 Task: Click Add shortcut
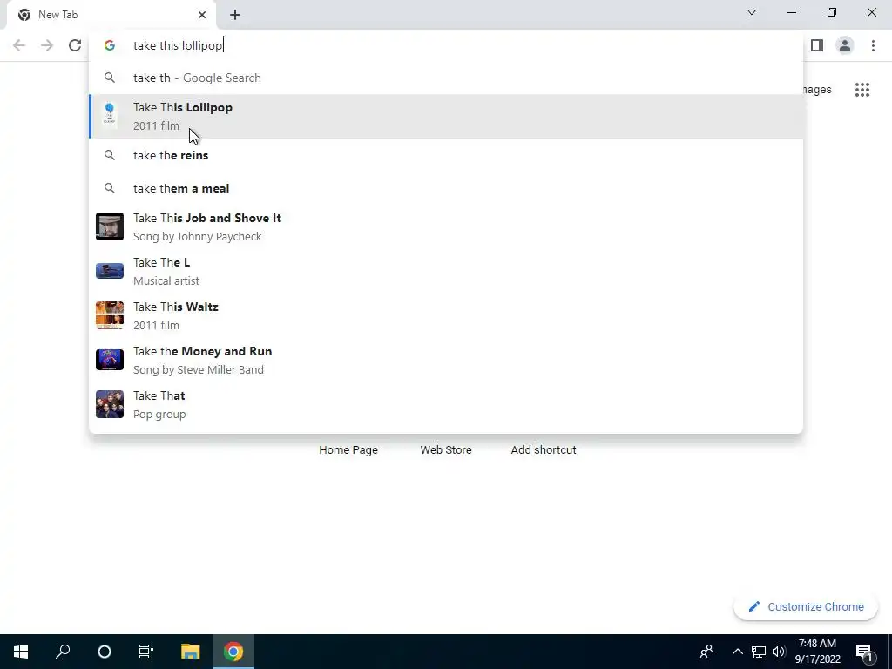(544, 450)
